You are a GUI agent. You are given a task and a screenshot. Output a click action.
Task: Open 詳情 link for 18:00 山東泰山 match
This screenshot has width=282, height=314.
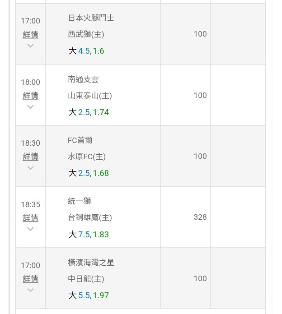pyautogui.click(x=30, y=96)
